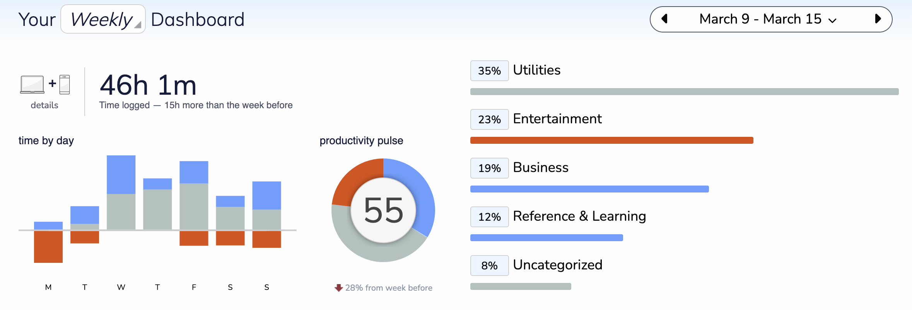
Task: Click the blue Business progress bar
Action: pos(589,189)
